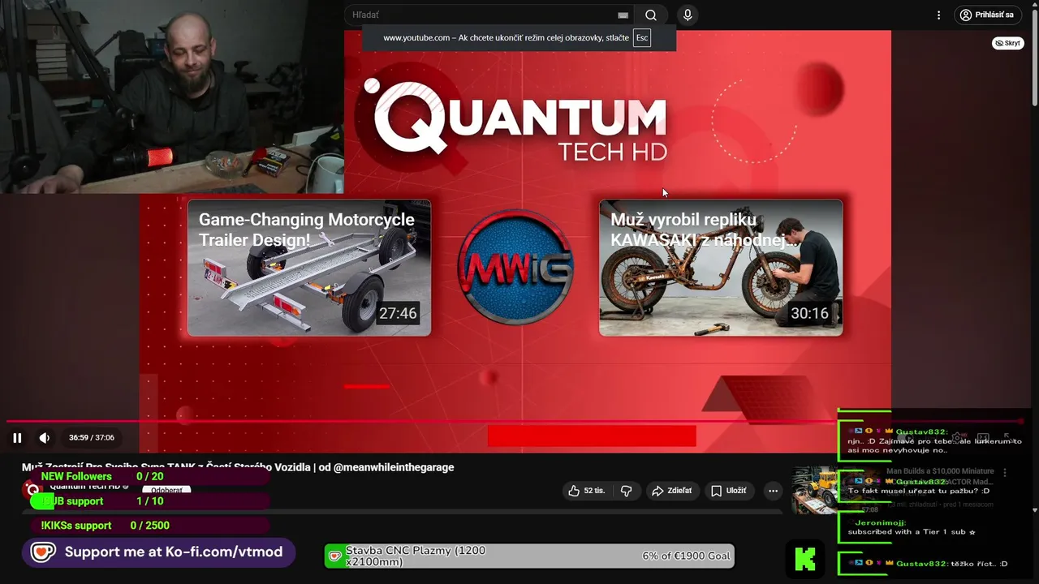Image resolution: width=1039 pixels, height=584 pixels.
Task: Open the on-screen keyboard icon in search
Action: [623, 15]
